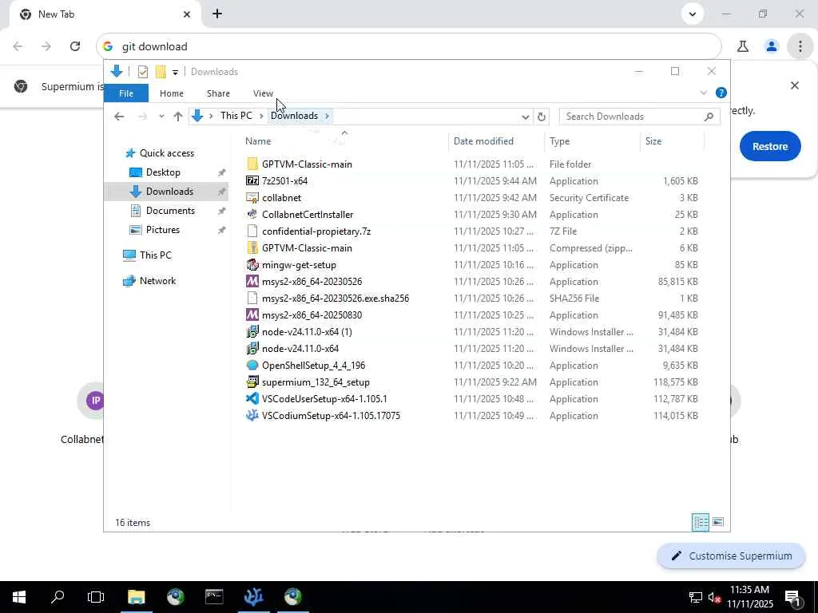
Task: Switch to large thumbnails view icon
Action: pyautogui.click(x=718, y=522)
